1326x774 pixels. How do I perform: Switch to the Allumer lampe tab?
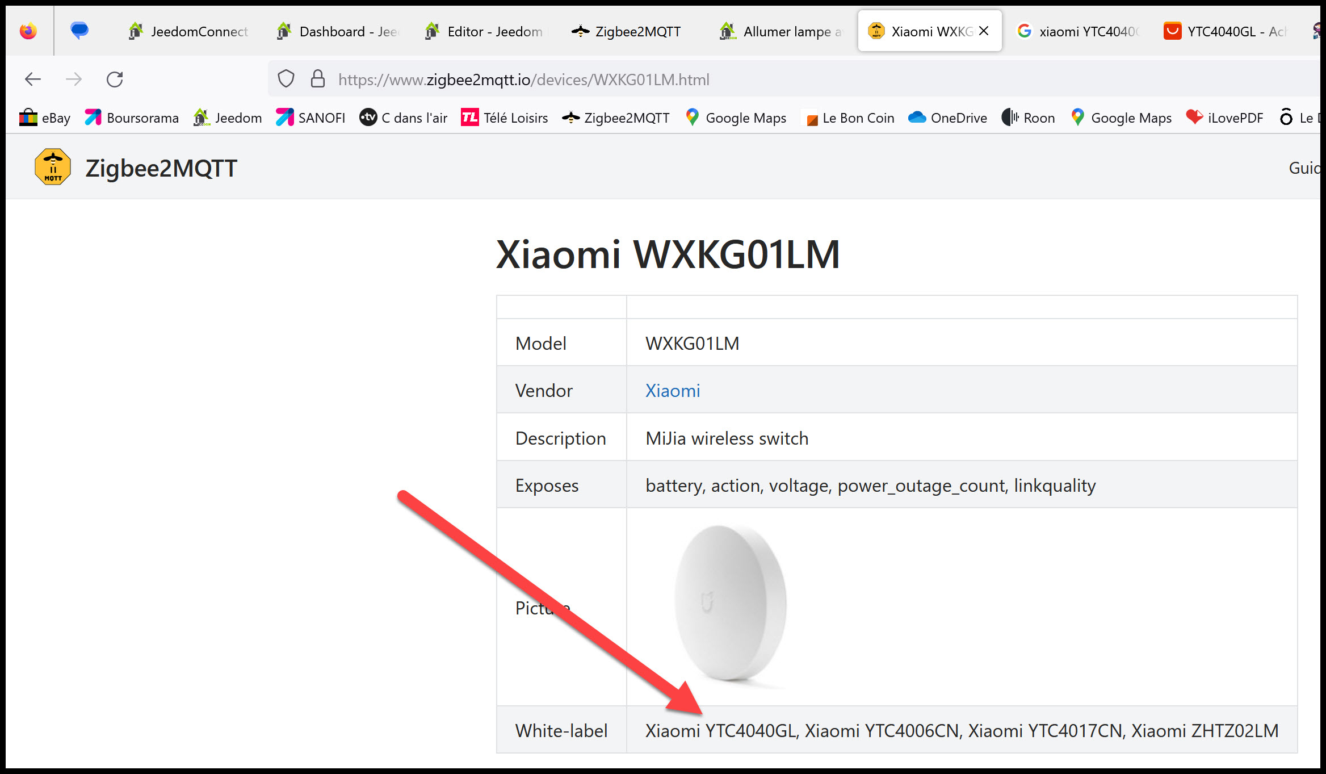click(782, 31)
